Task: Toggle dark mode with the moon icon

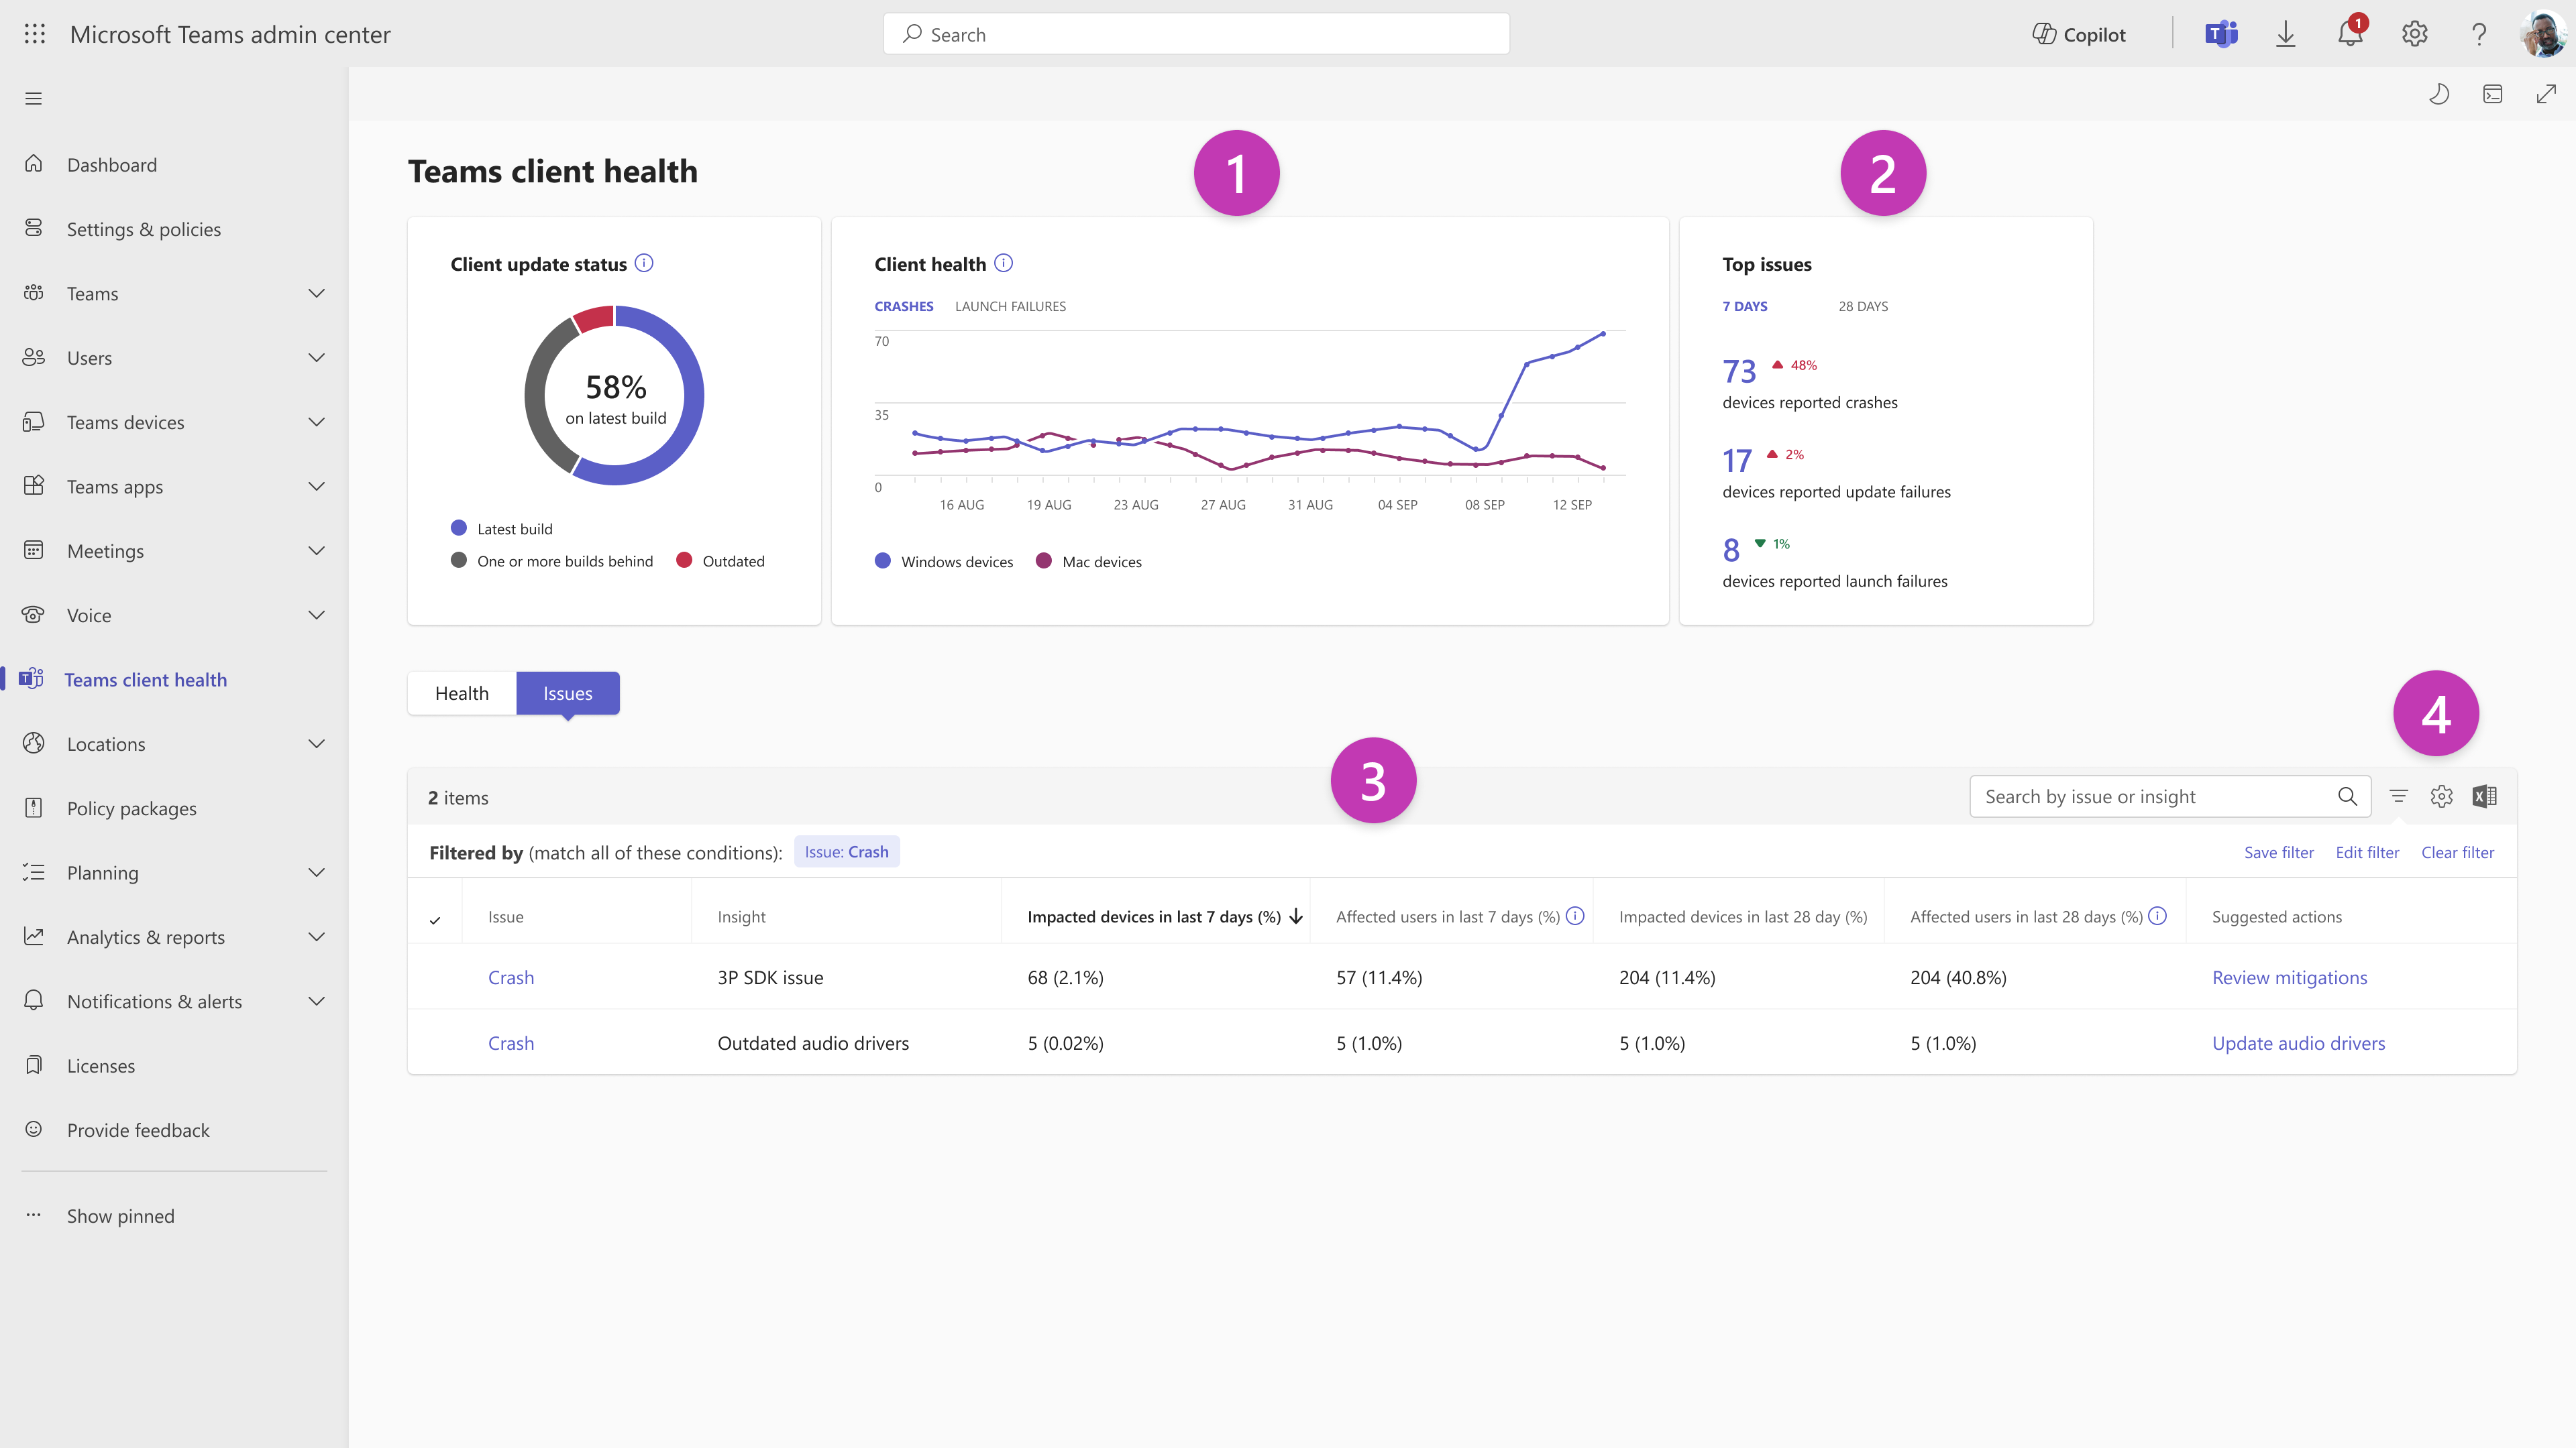Action: click(x=2439, y=94)
